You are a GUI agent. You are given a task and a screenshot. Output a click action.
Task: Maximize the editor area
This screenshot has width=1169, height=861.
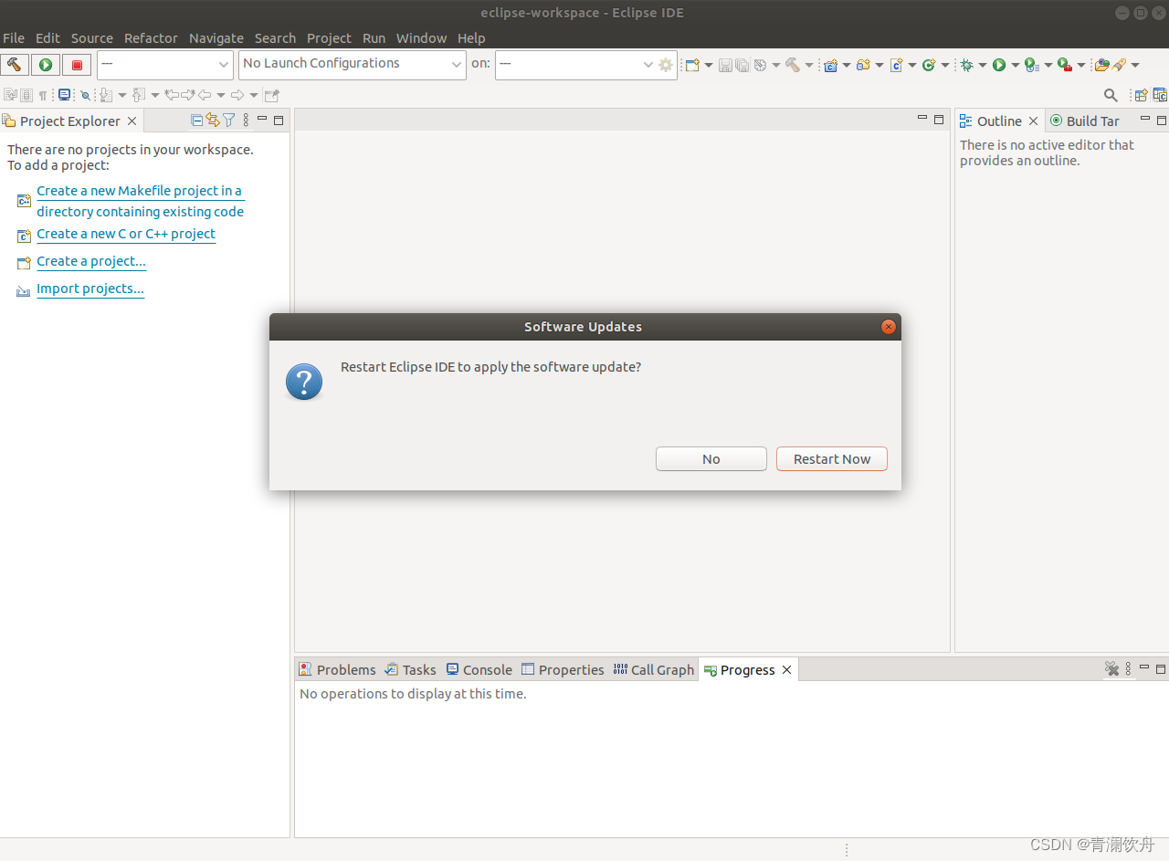point(939,120)
